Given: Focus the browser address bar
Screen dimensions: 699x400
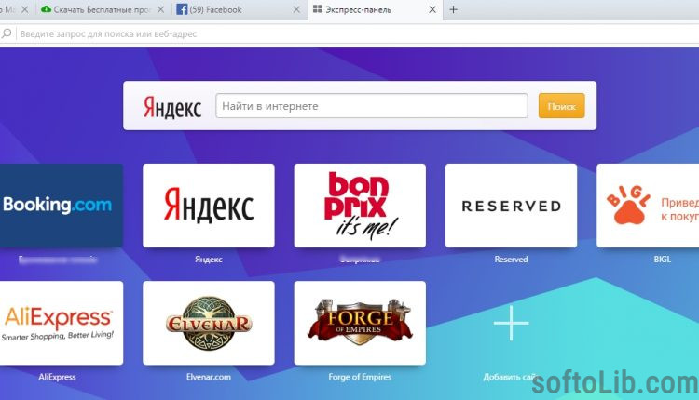Looking at the screenshot, I should click(x=357, y=33).
